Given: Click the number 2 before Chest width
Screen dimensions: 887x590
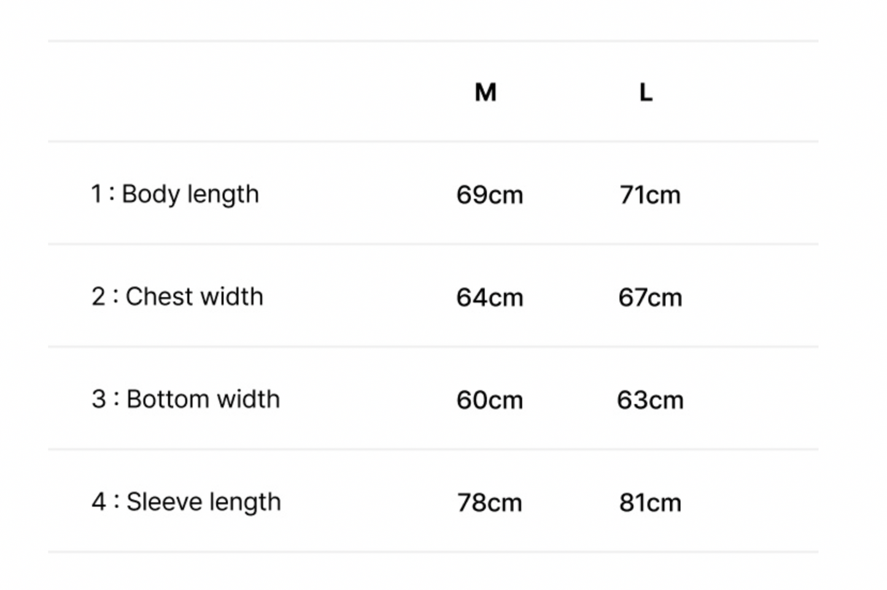Looking at the screenshot, I should [x=99, y=297].
